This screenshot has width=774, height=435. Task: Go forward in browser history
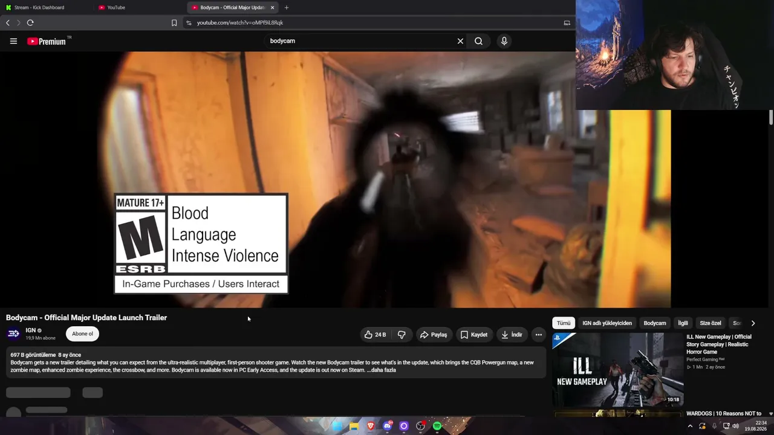pos(19,23)
